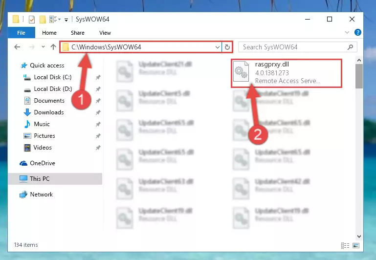The image size is (376, 260).
Task: Click the scrollbar up arrow
Action: click(359, 60)
